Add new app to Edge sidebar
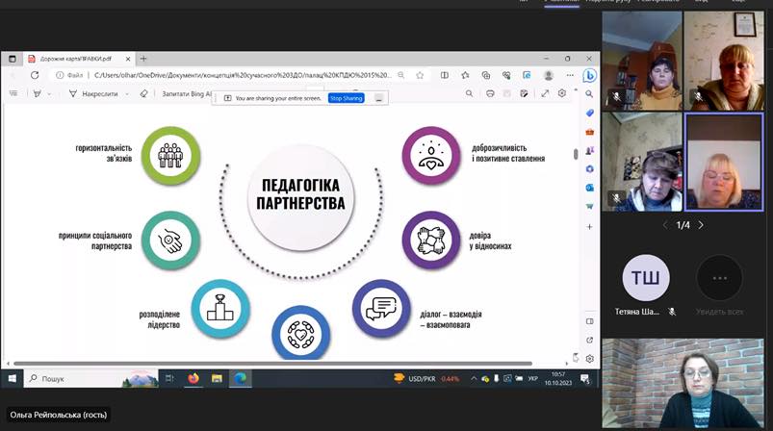 [589, 227]
